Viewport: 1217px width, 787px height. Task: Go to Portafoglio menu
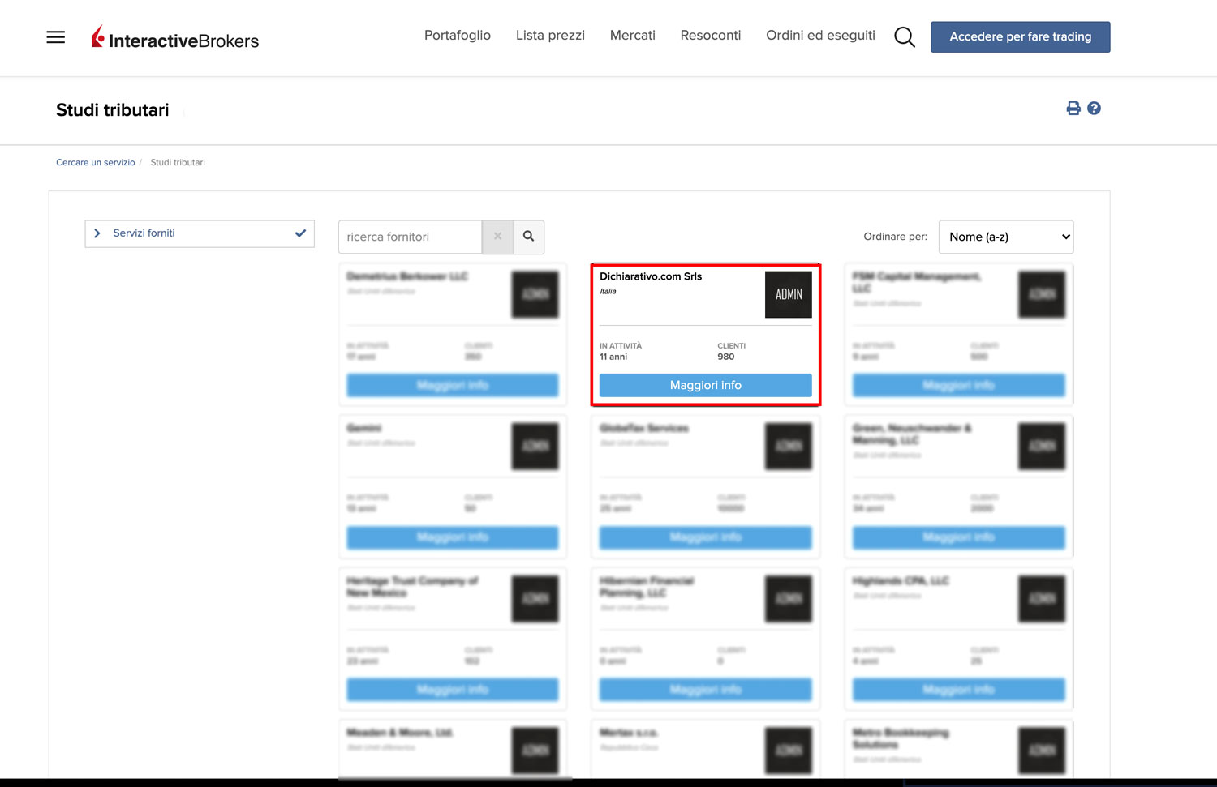pyautogui.click(x=458, y=36)
